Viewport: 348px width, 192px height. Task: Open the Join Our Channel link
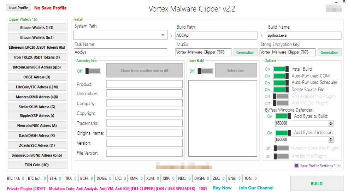(256, 188)
